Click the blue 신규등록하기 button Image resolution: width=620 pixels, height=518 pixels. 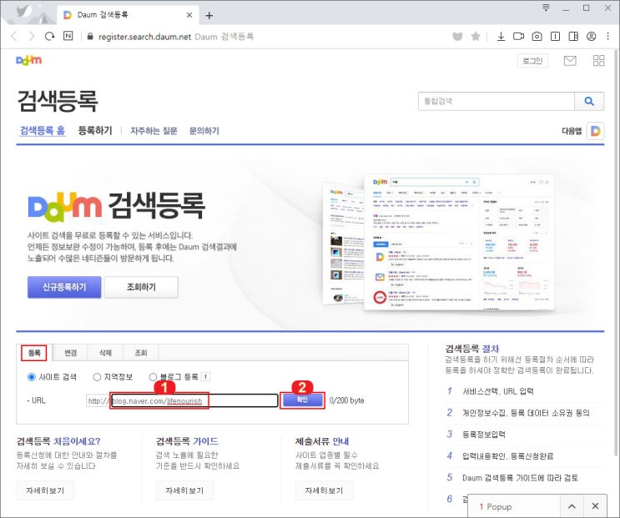tap(64, 287)
